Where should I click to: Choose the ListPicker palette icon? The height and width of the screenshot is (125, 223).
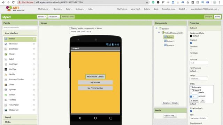[6, 64]
